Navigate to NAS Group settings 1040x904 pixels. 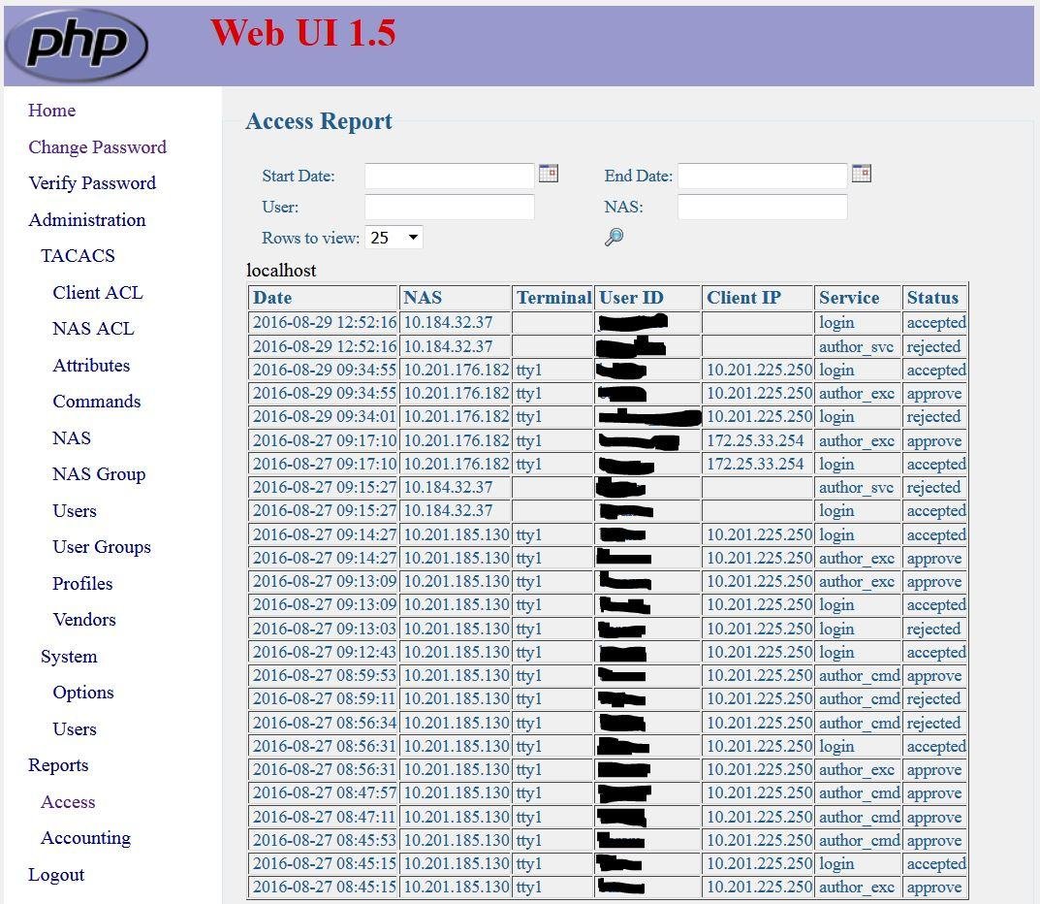99,473
